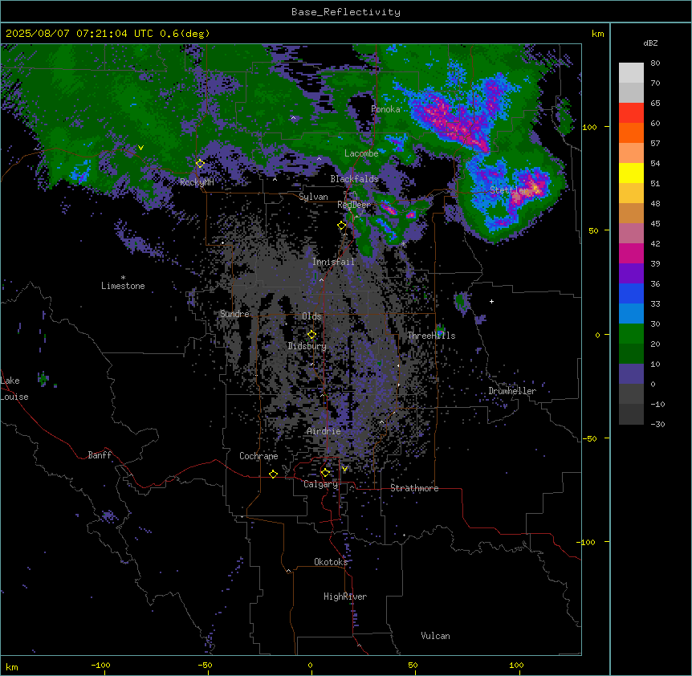The image size is (692, 676).
Task: Click the Calgary city label
Action: click(x=320, y=484)
